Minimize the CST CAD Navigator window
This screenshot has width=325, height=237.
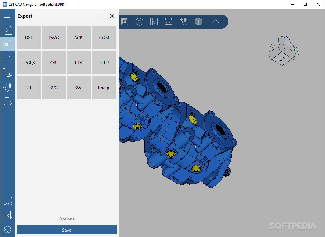pyautogui.click(x=292, y=4)
